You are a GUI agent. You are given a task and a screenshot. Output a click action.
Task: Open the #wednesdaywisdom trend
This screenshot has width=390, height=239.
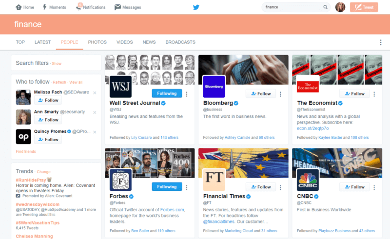pyautogui.click(x=38, y=204)
